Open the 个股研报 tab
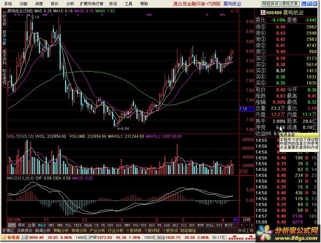Viewport: 321px width, 243px height. click(134, 231)
